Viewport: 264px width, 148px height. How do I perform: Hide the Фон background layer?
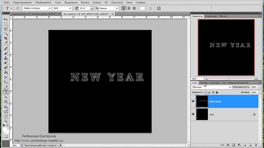point(193,114)
